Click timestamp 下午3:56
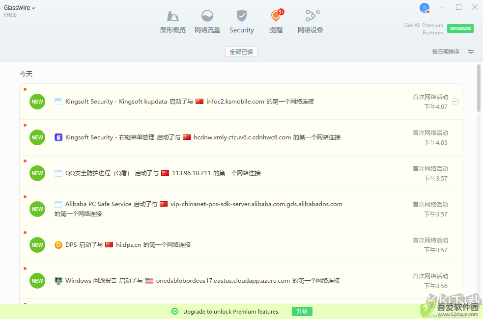The width and height of the screenshot is (483, 319). pyautogui.click(x=435, y=286)
